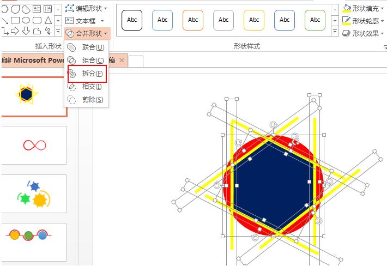The width and height of the screenshot is (387, 272).
Task: Apply green outline Abc shape style
Action: 315,20
